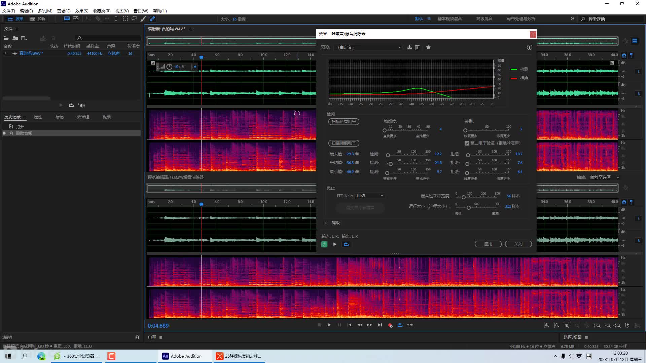Fast forward the main transport
Screen dimensions: 646x363
[369, 325]
